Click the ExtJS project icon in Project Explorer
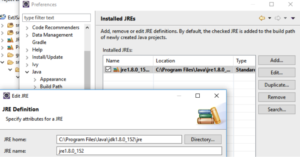This screenshot has height=157, width=300. coord(3,17)
